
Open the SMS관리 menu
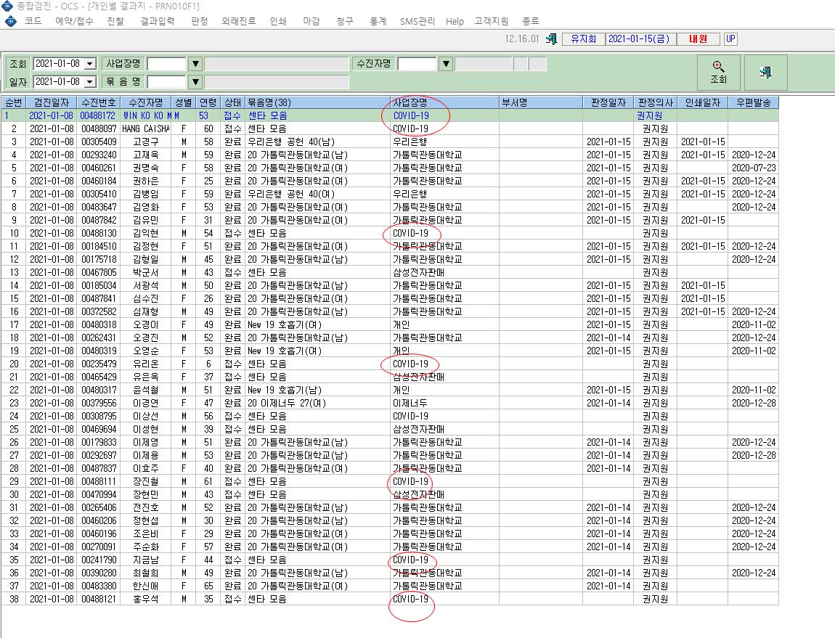417,21
